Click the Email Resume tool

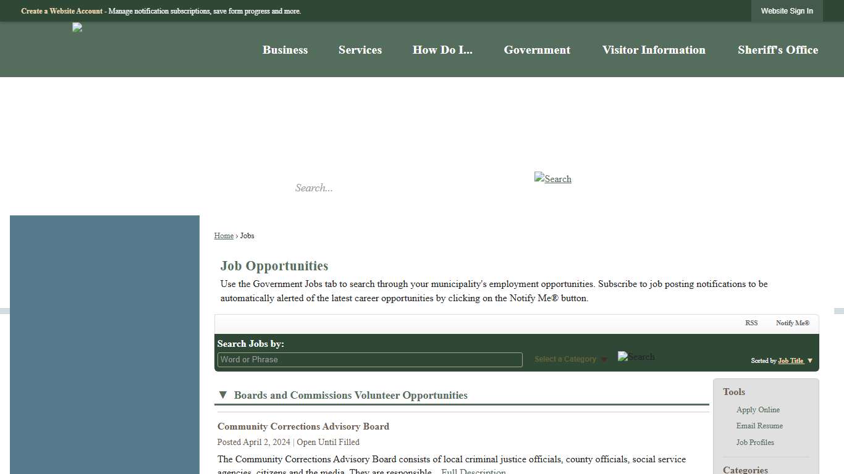click(759, 426)
